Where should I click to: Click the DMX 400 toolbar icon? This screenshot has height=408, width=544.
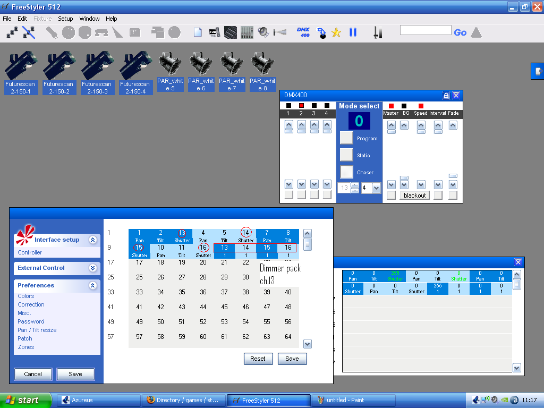point(303,32)
